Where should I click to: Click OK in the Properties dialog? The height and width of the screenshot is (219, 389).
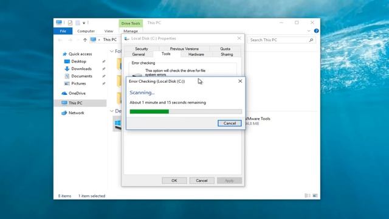(174, 181)
